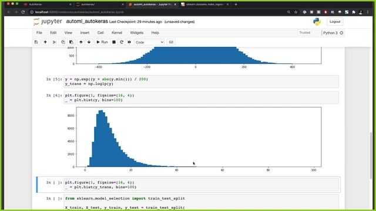
Task: Click the Jupyter logo
Action: 48,22
